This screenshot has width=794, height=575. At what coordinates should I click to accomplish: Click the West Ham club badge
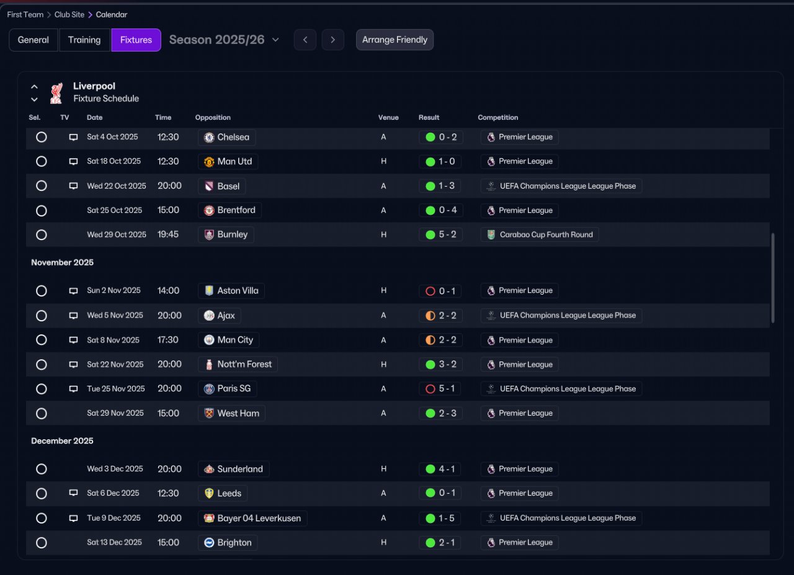[x=209, y=413]
